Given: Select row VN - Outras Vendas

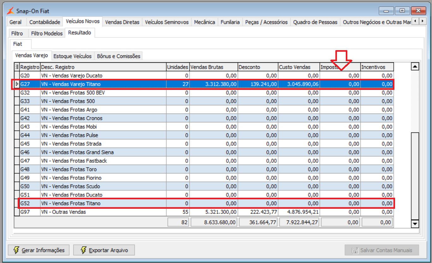Looking at the screenshot, I should tap(204, 212).
